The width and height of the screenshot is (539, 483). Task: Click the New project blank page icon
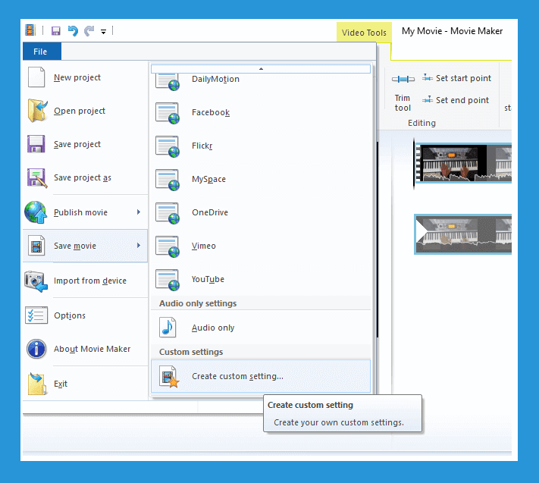click(x=36, y=77)
